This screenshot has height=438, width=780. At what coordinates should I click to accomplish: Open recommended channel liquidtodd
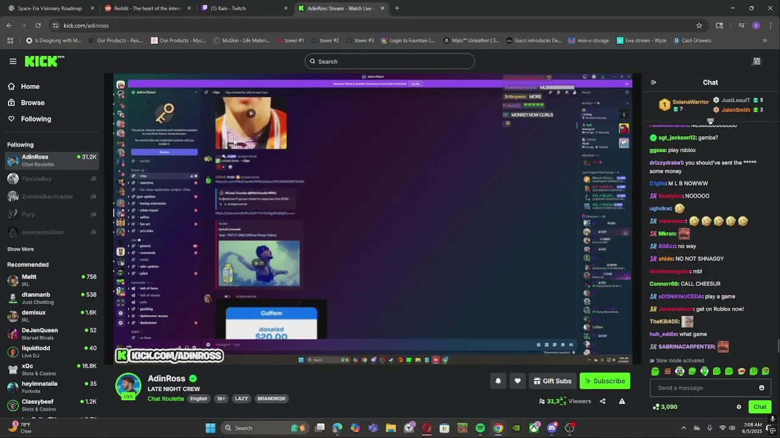click(x=52, y=352)
